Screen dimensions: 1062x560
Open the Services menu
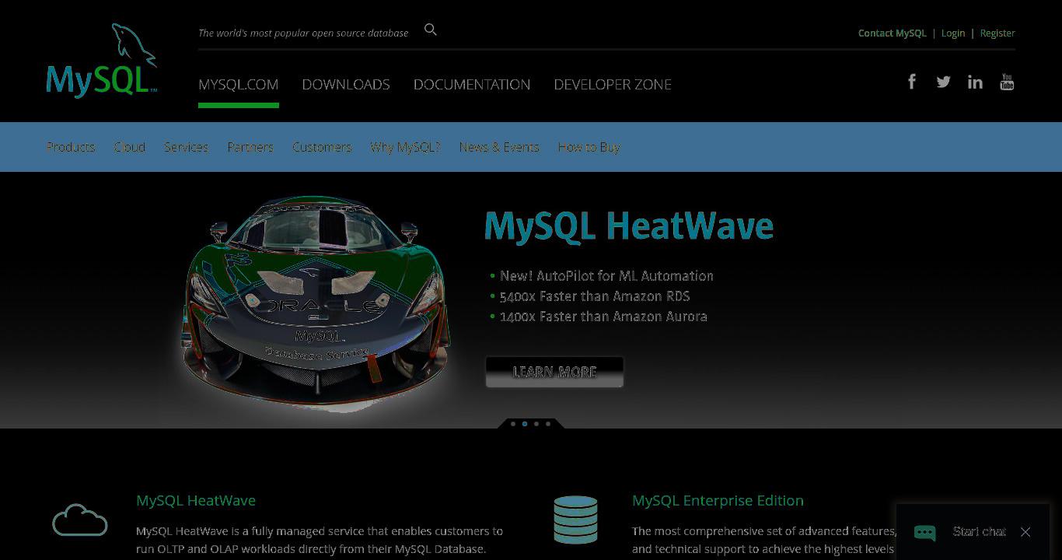click(186, 147)
